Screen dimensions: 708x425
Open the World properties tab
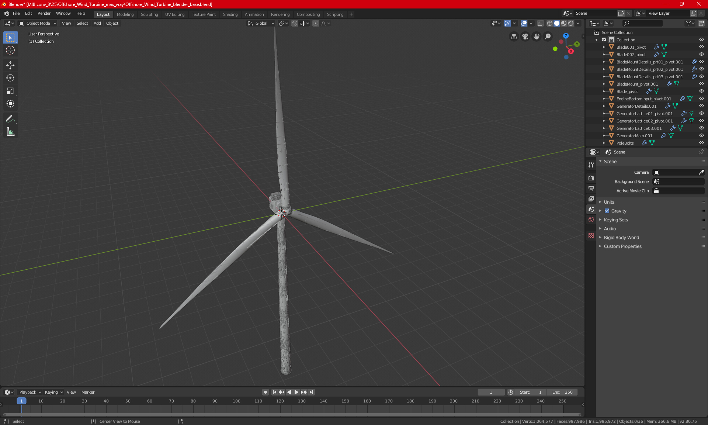591,220
